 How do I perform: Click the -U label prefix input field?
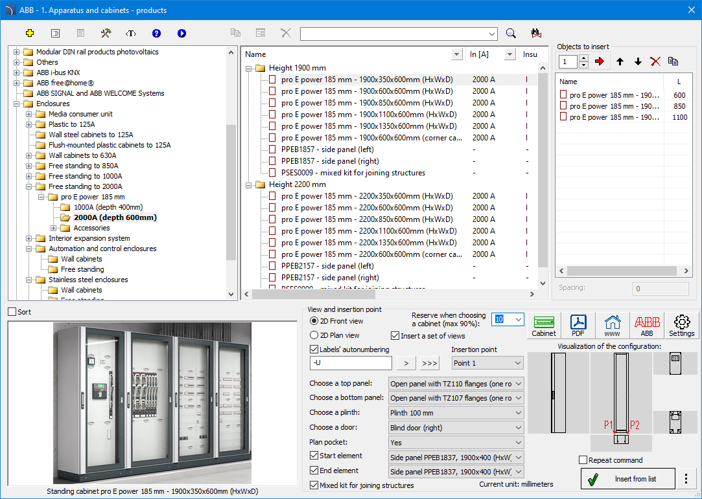(x=351, y=363)
